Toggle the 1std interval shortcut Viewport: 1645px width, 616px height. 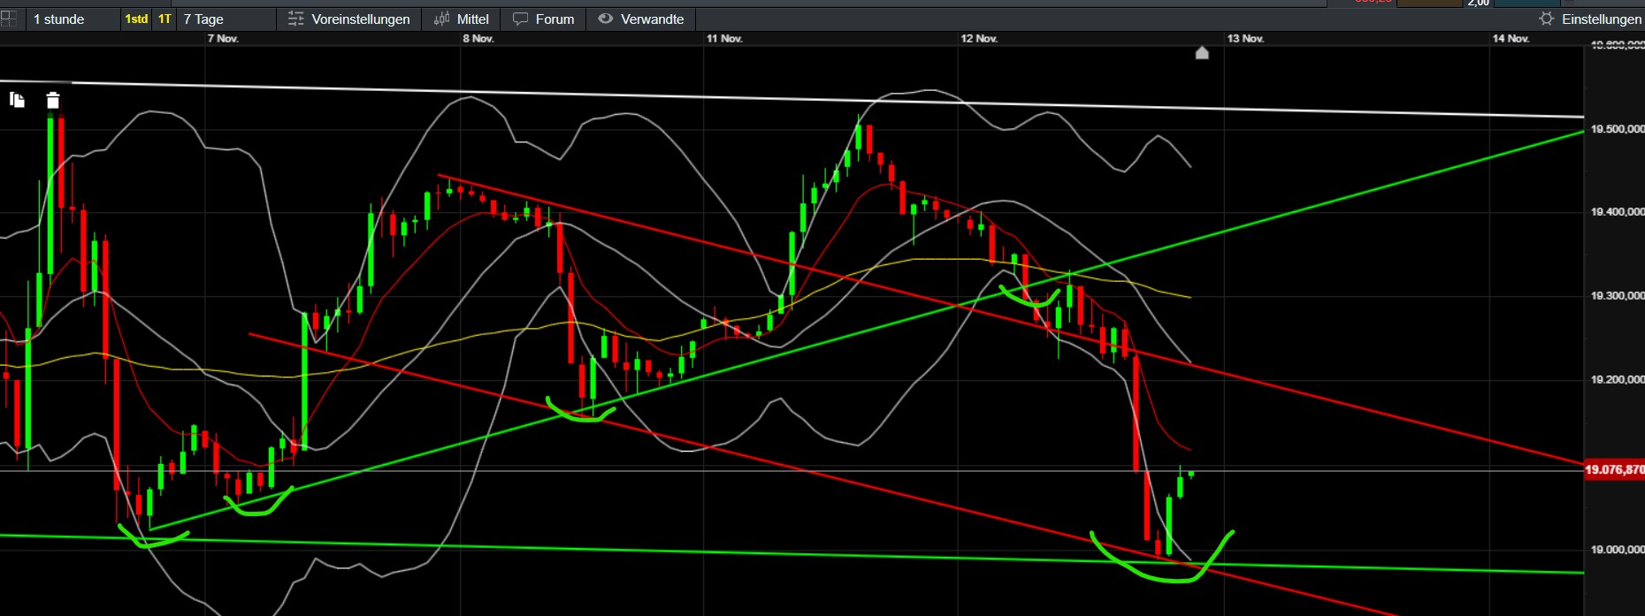tap(136, 19)
